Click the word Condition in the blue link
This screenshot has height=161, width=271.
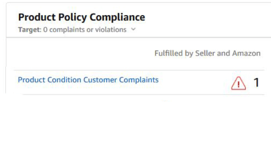tap(64, 80)
